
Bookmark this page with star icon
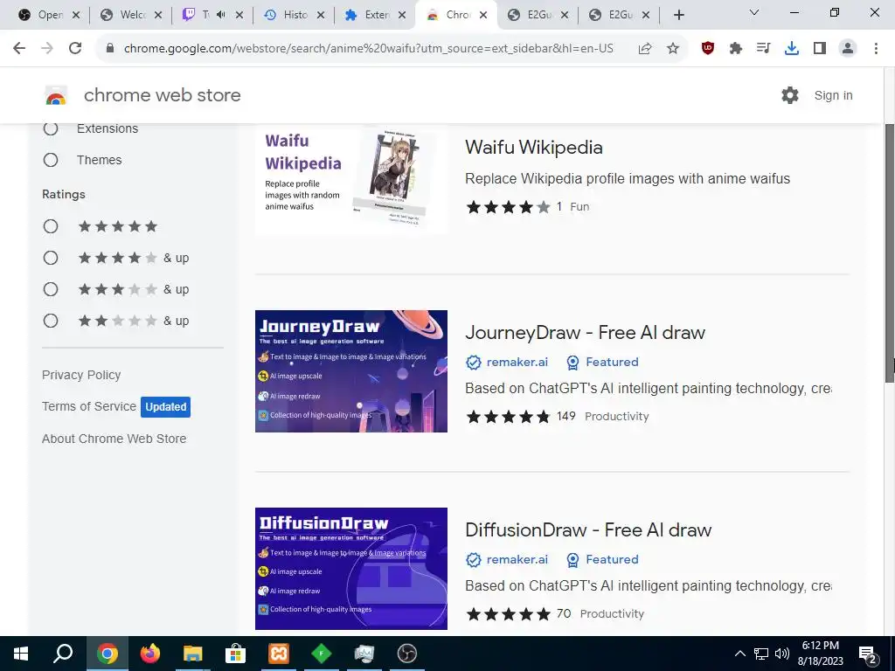(x=673, y=49)
